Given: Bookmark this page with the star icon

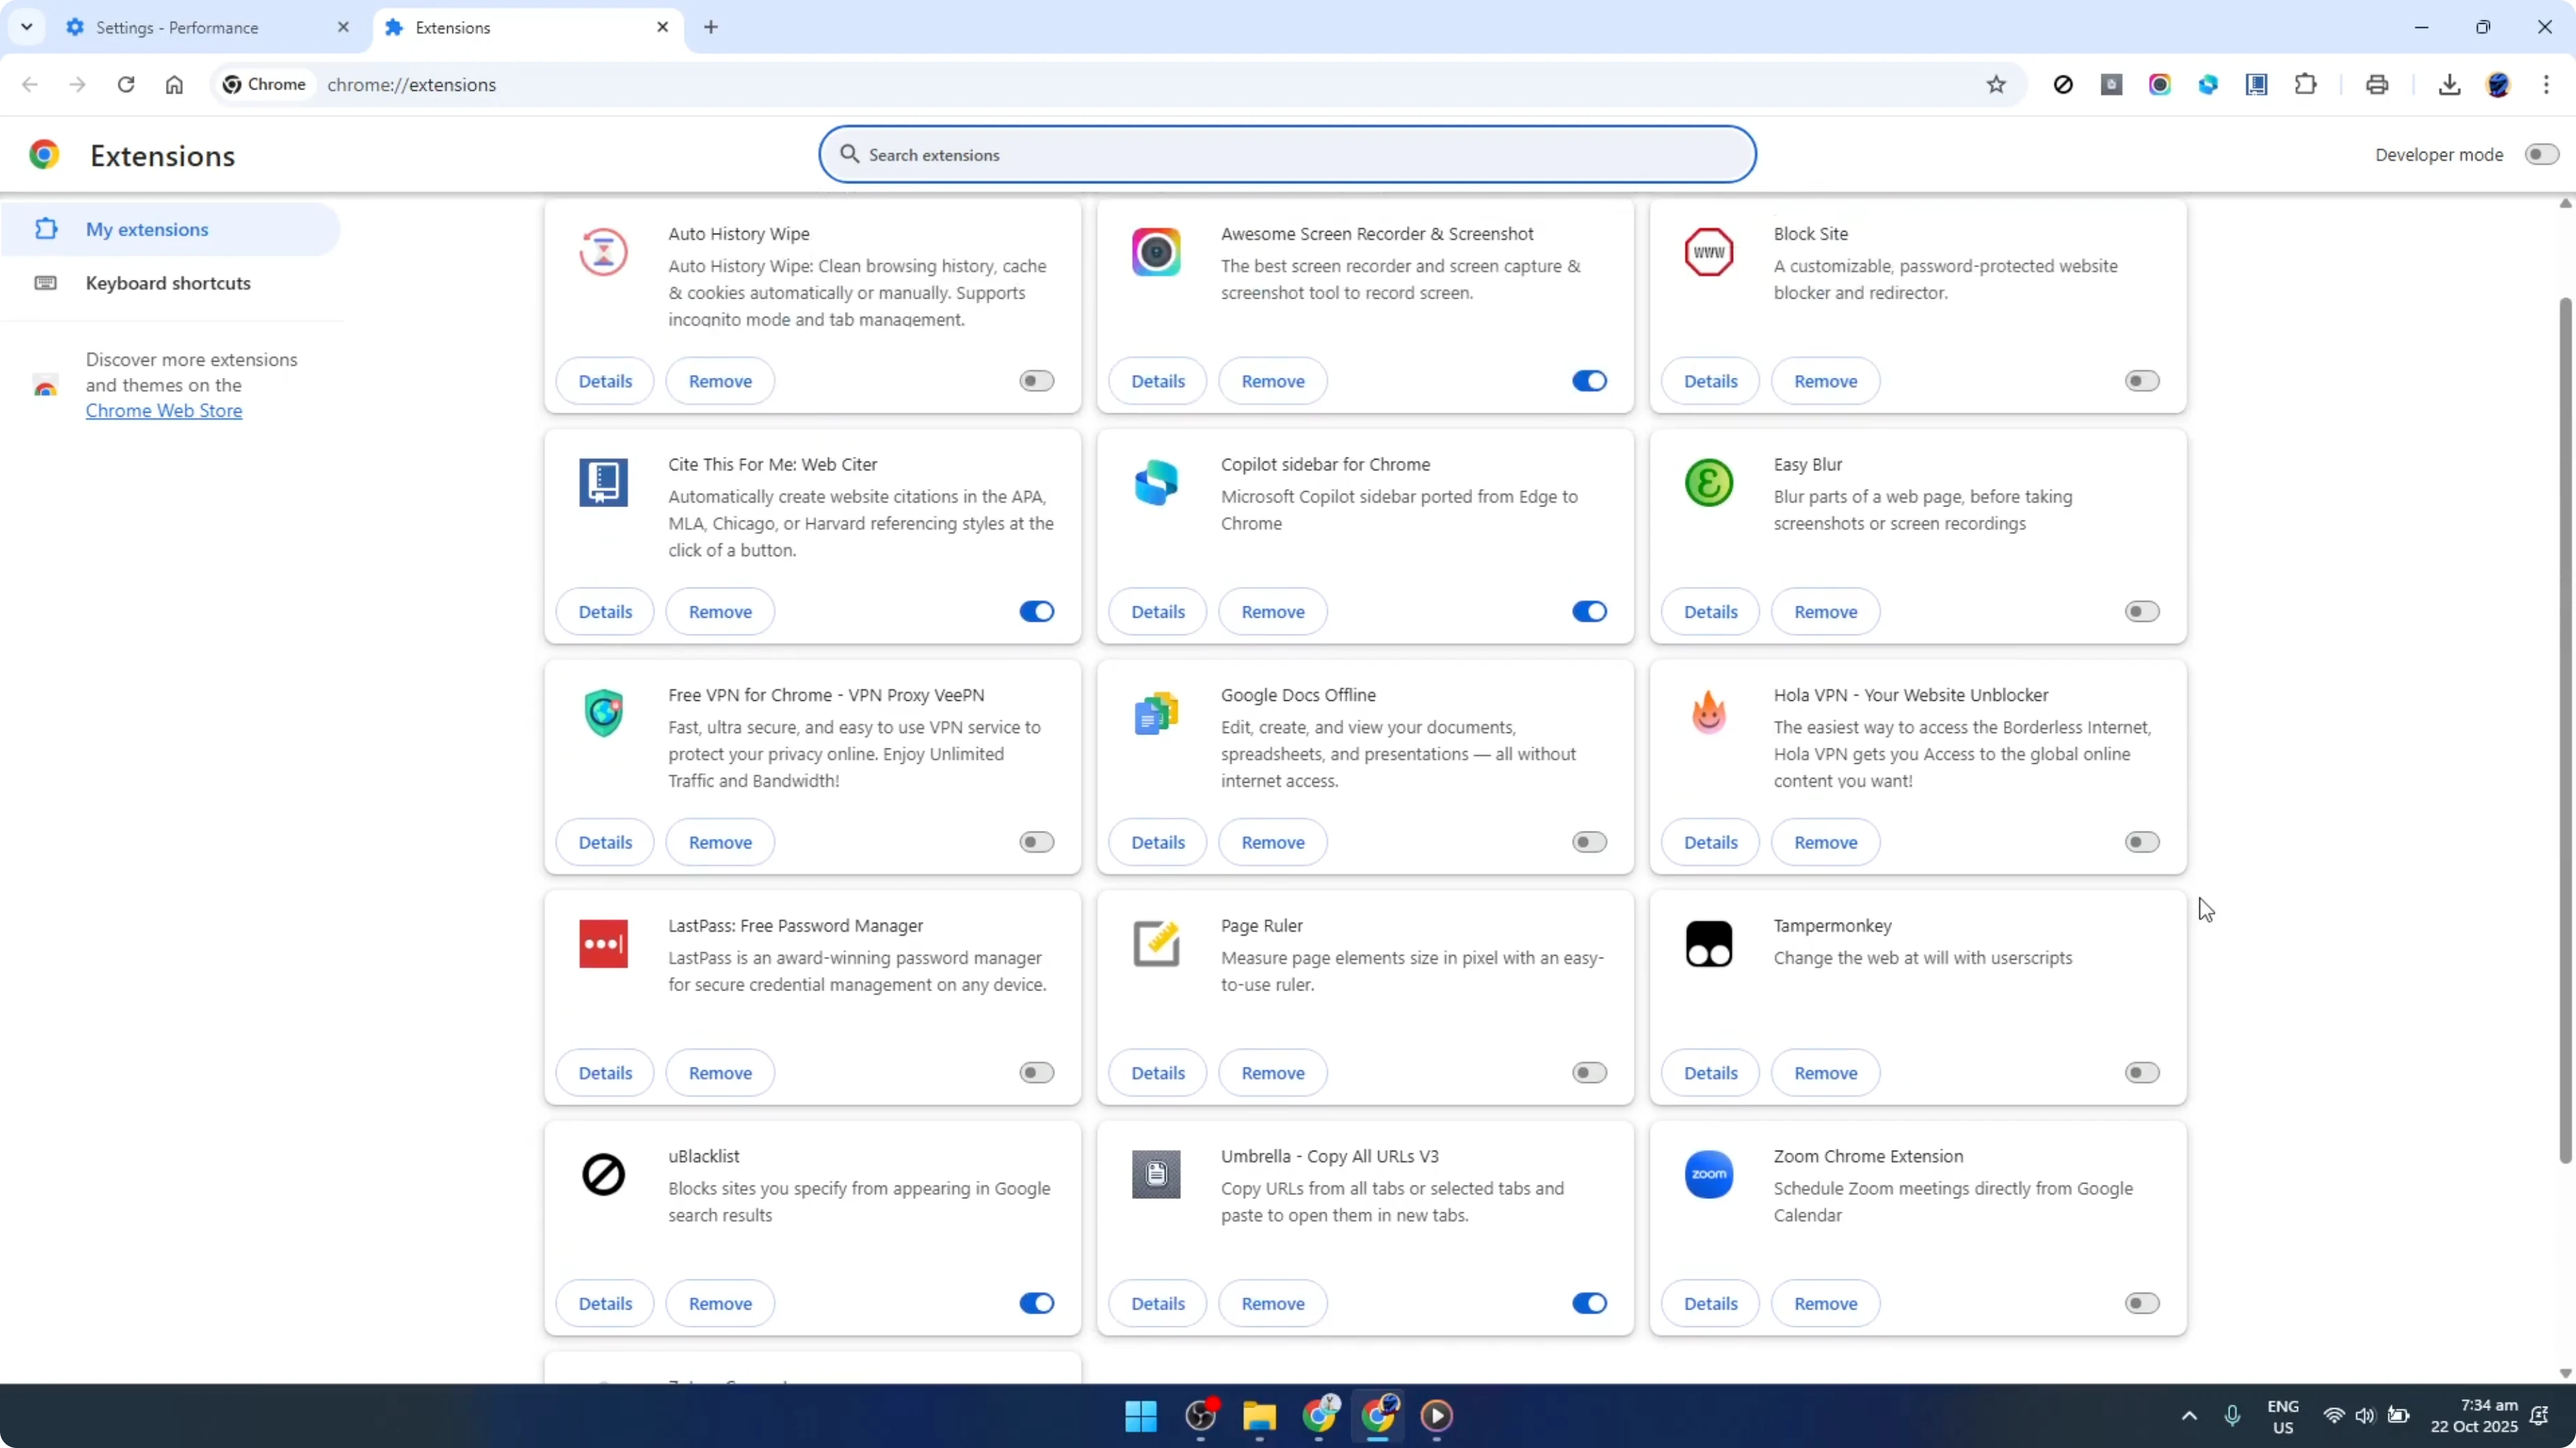Looking at the screenshot, I should coord(1996,85).
